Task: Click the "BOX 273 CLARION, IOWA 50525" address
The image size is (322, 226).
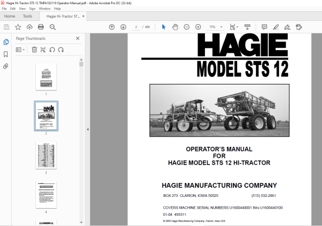Action: 191,195
